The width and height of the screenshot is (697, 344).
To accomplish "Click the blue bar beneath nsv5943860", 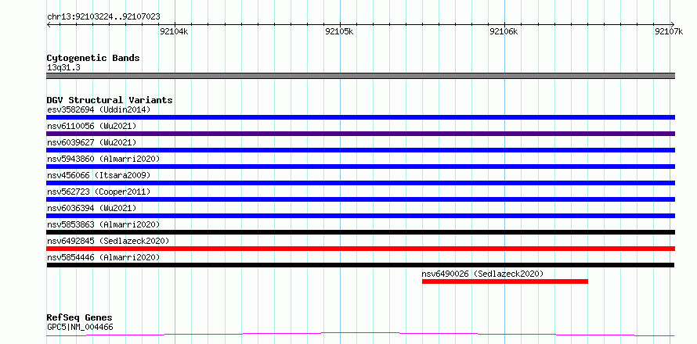I will 360,167.
